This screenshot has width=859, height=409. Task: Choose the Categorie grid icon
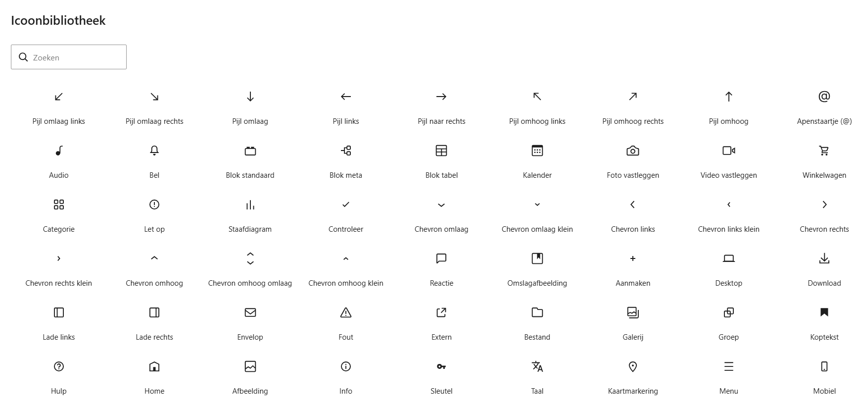point(59,204)
